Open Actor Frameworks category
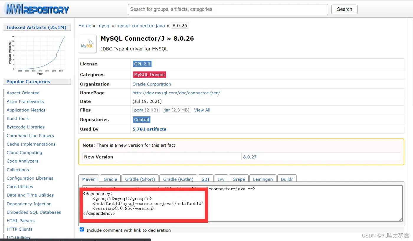Screen dimensions: 413x241 [x=25, y=101]
